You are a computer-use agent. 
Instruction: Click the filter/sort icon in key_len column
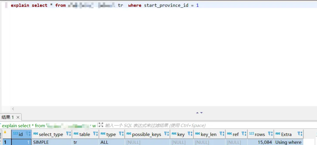click(222, 134)
